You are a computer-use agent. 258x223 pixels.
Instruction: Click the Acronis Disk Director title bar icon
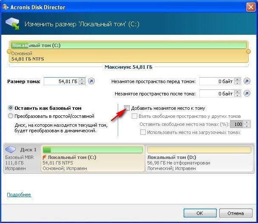pyautogui.click(x=6, y=7)
